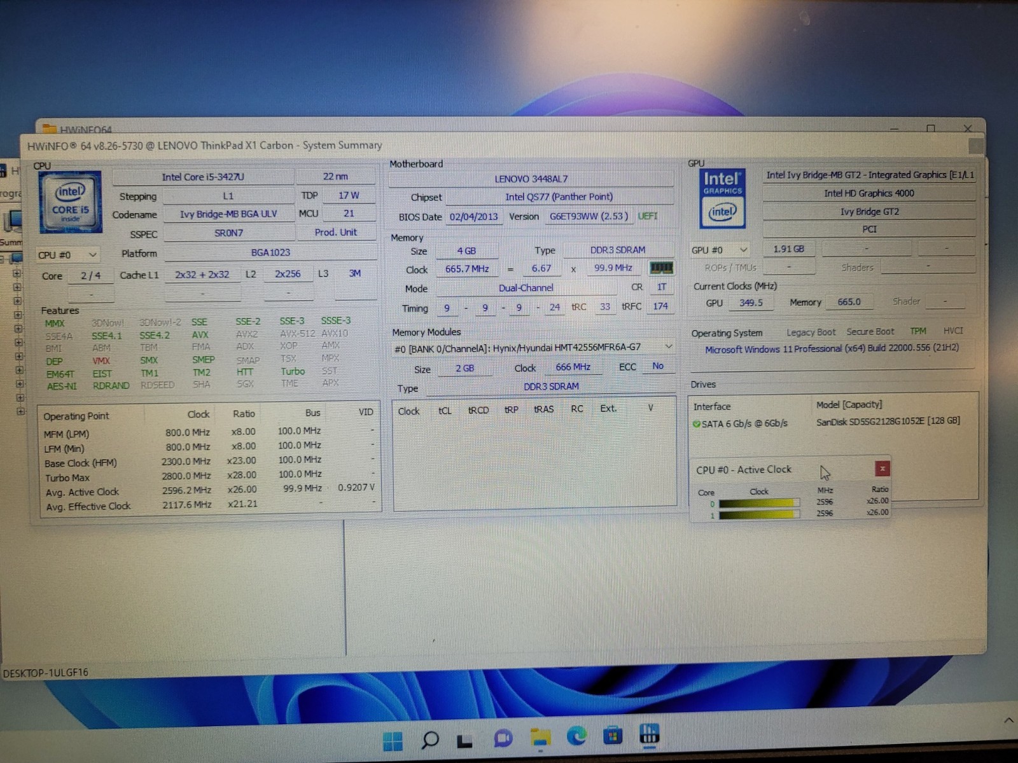Click the Turbo feature label

[293, 371]
